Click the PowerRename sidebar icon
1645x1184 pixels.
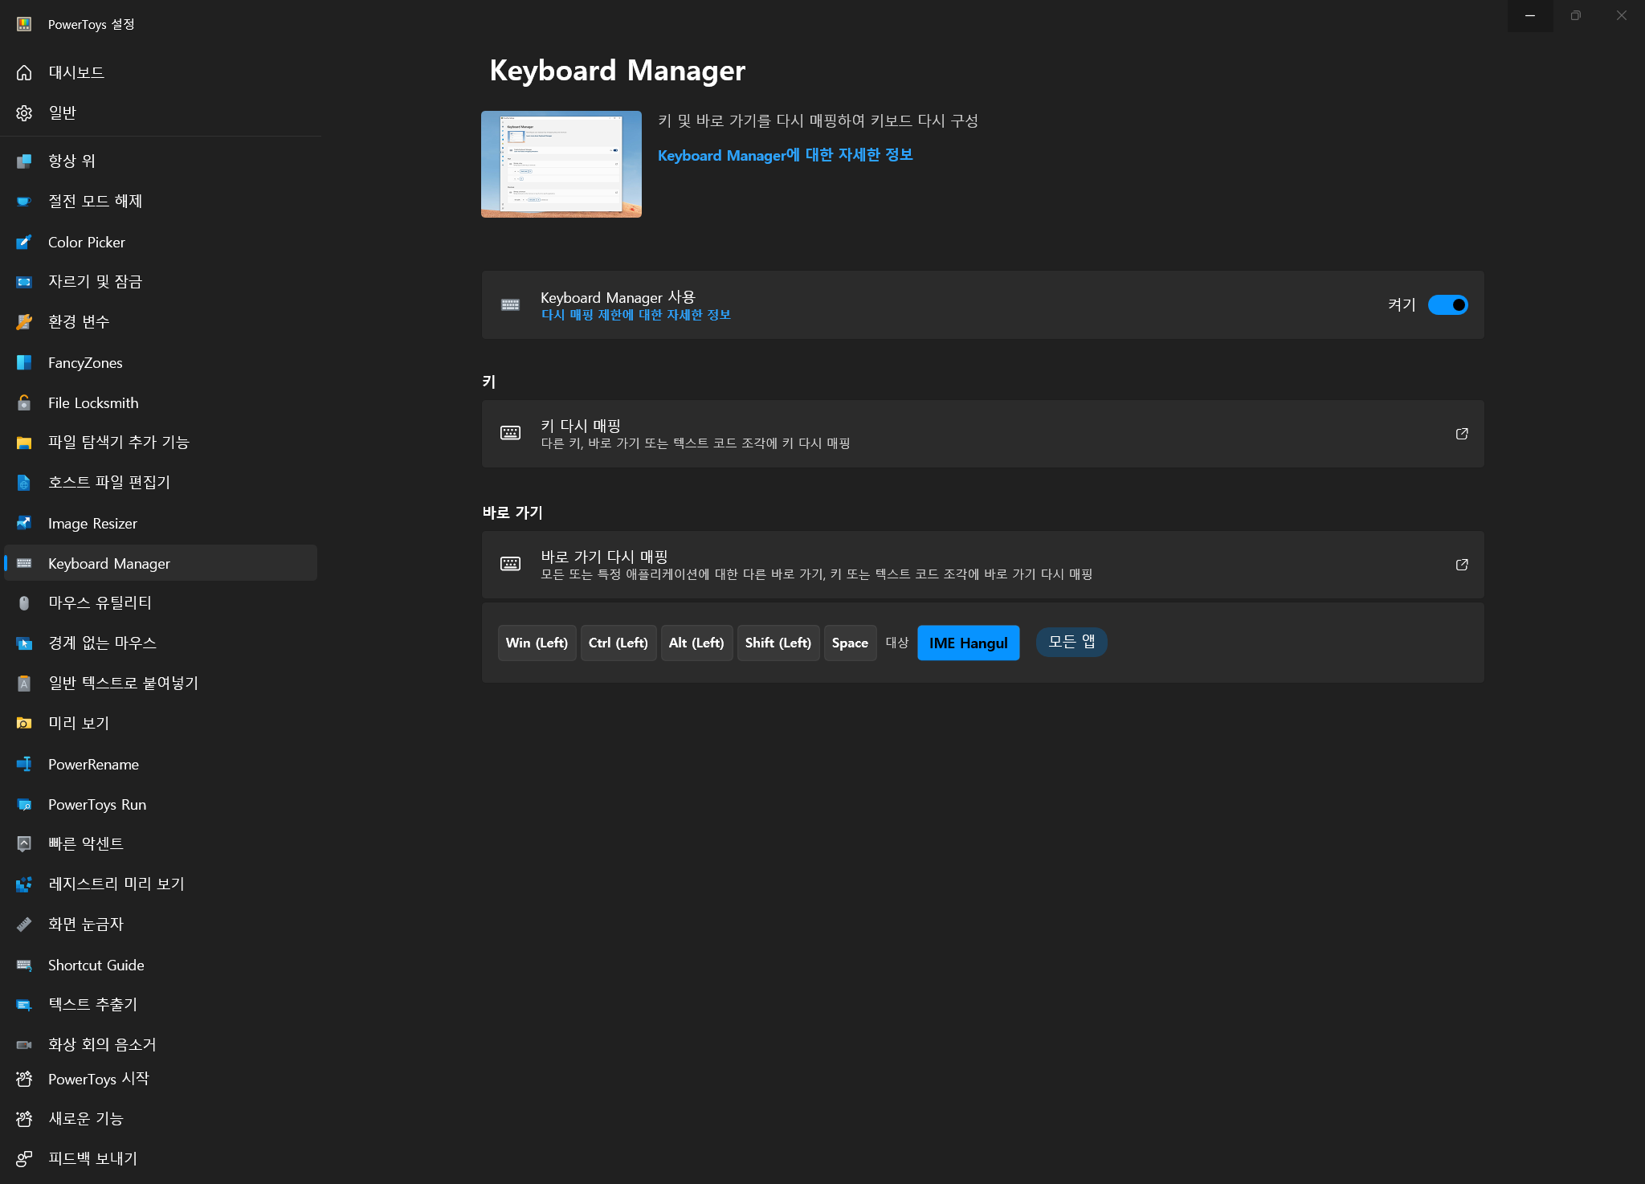click(24, 764)
